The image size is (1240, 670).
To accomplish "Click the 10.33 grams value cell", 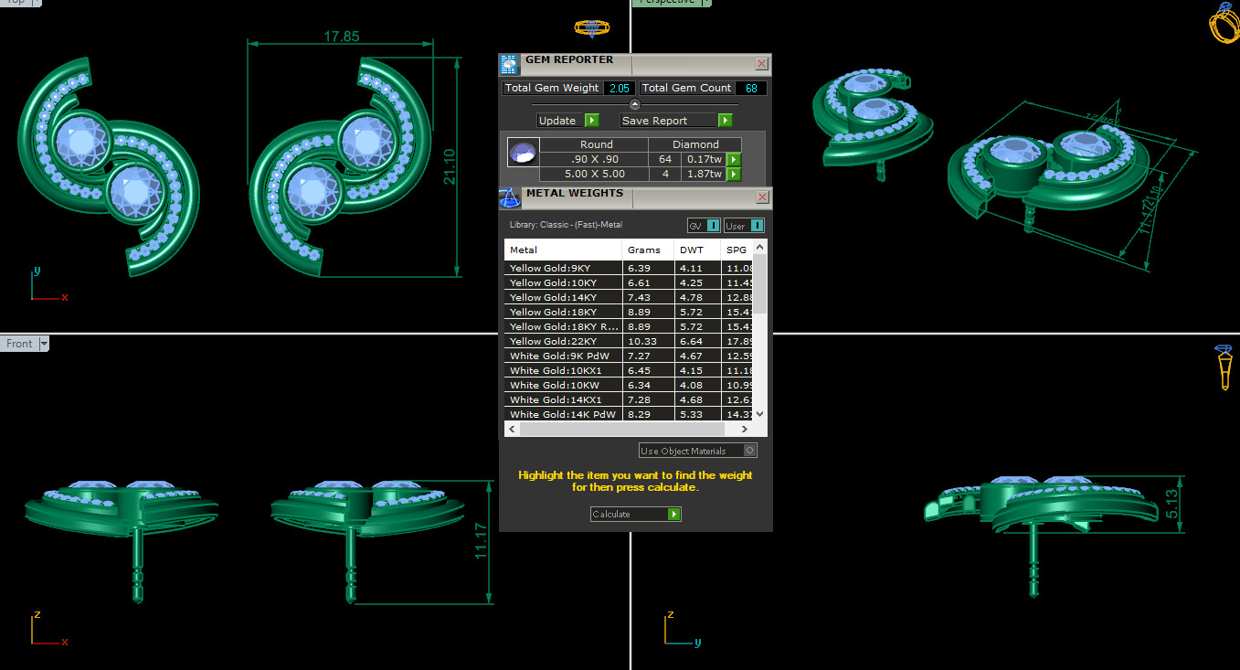I will coord(648,341).
